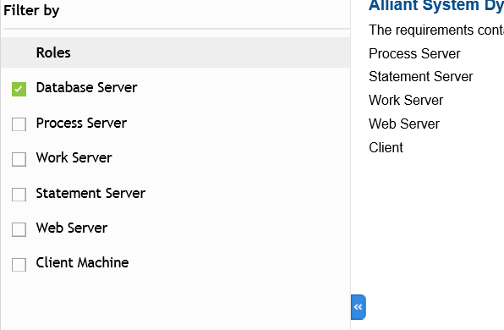Open the Client link in the content pane

[x=386, y=147]
